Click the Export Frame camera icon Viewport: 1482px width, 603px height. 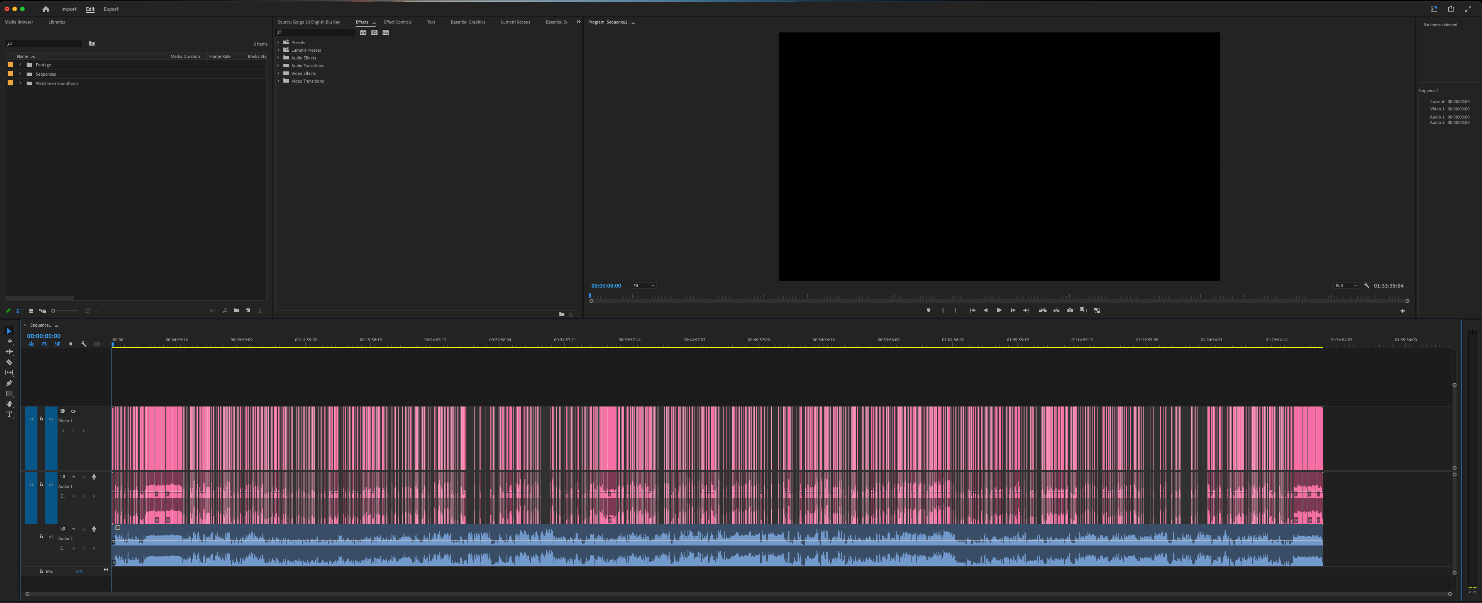click(1070, 311)
